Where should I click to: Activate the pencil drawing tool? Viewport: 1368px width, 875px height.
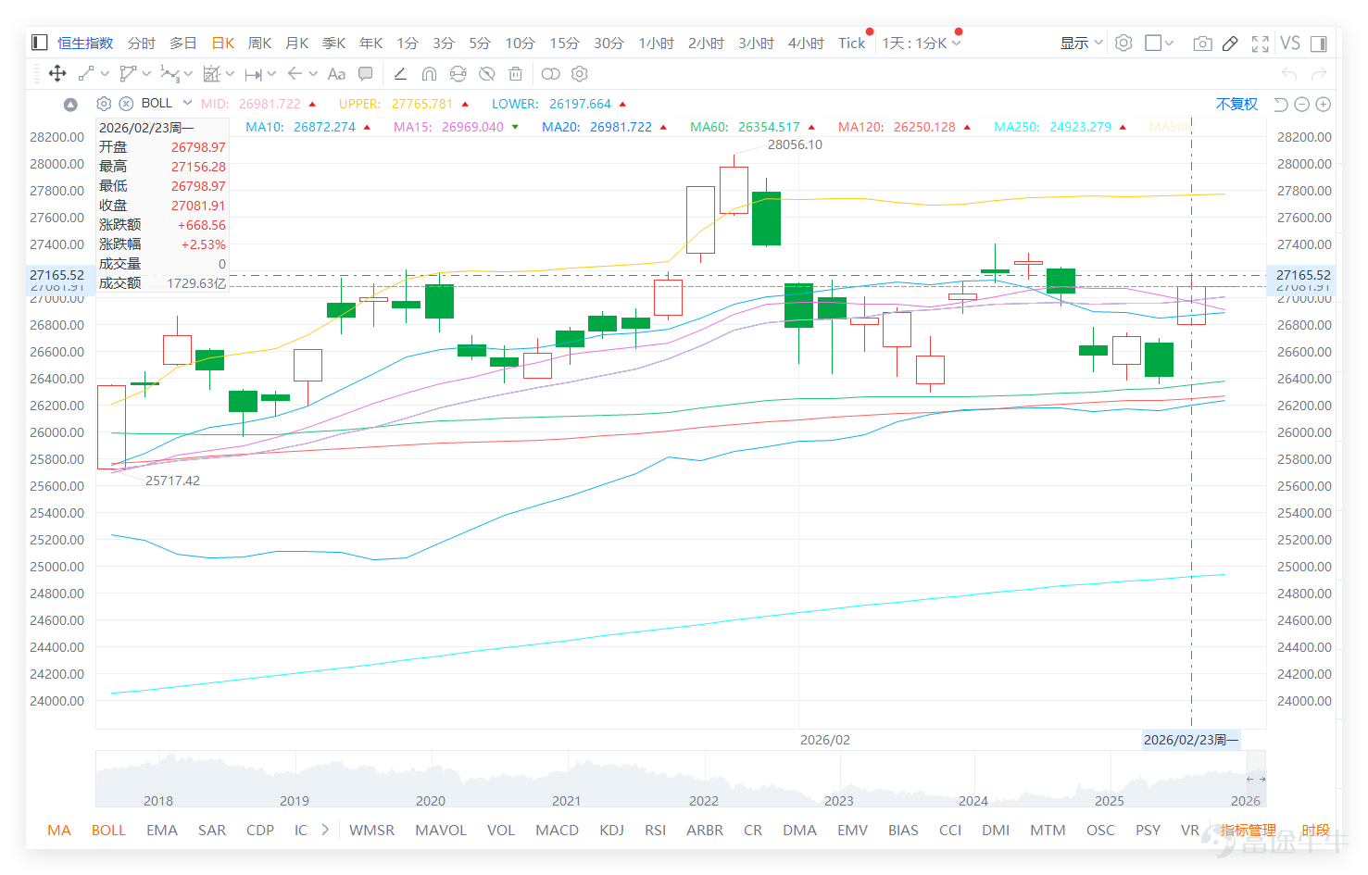tap(1230, 44)
